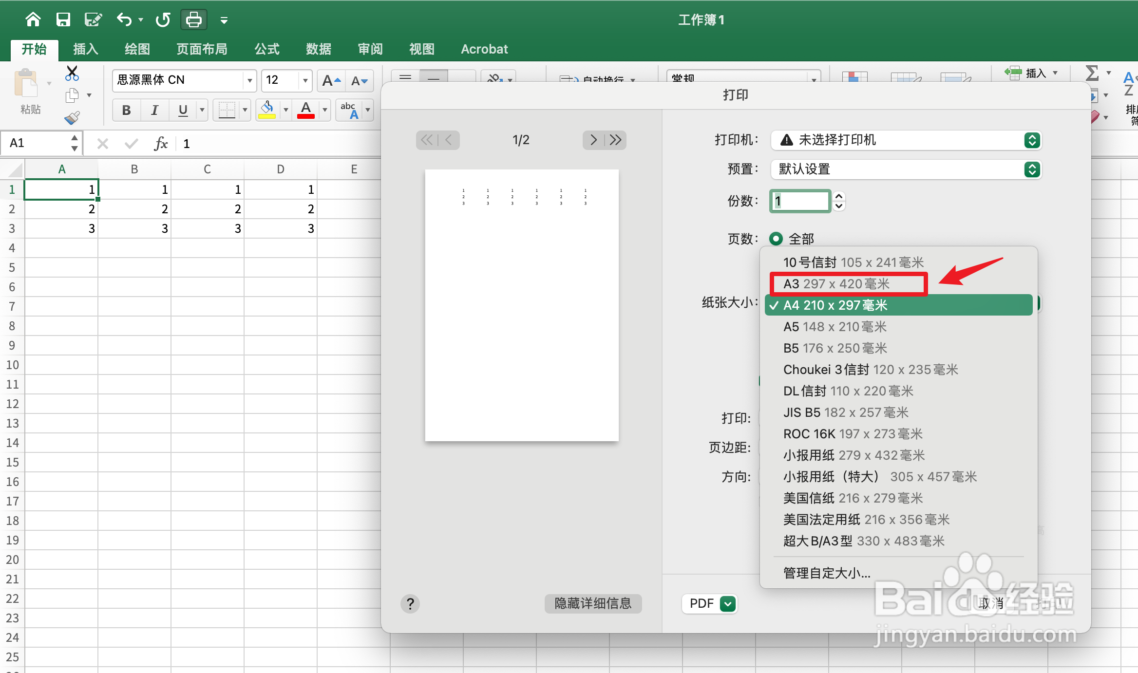The height and width of the screenshot is (673, 1138).
Task: Select the 全部 pages radio button
Action: [x=777, y=239]
